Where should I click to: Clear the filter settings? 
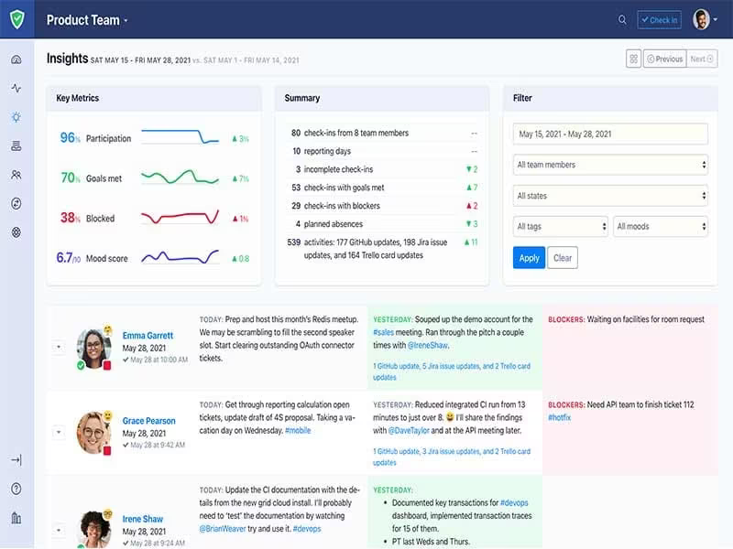click(563, 258)
